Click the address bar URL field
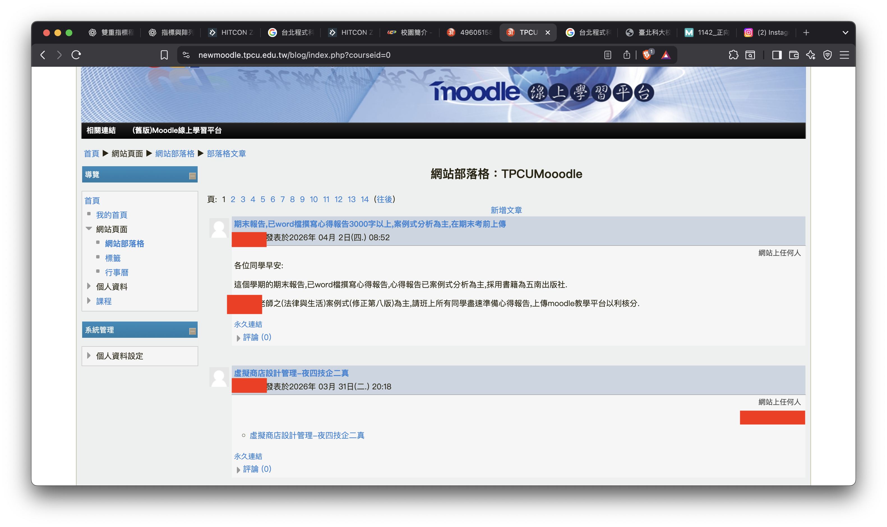The image size is (887, 527). point(391,55)
